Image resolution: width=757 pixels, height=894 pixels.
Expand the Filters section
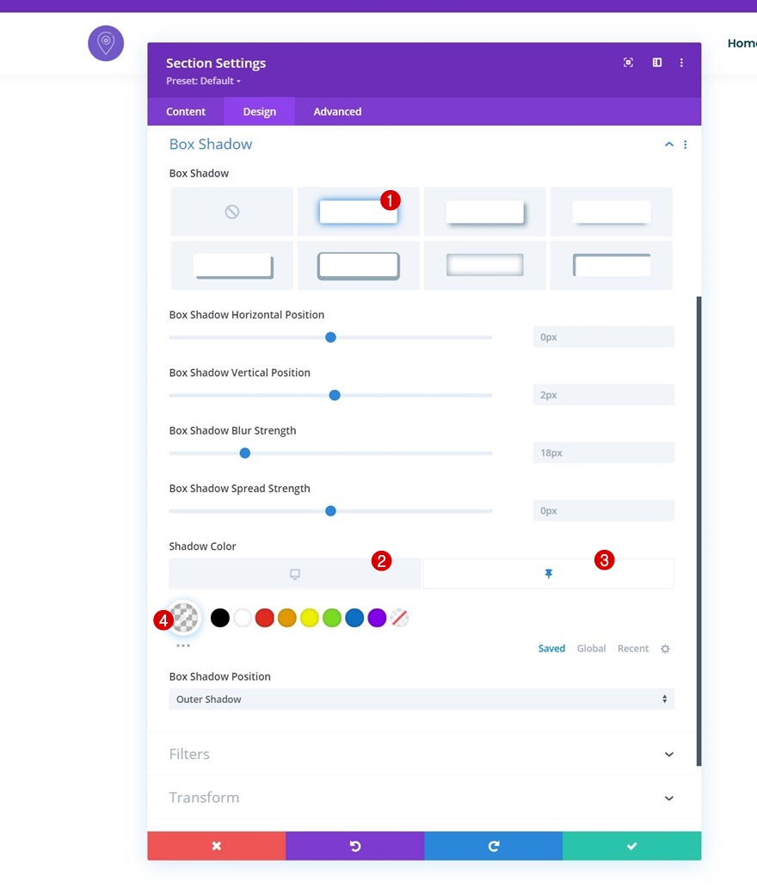pyautogui.click(x=422, y=754)
